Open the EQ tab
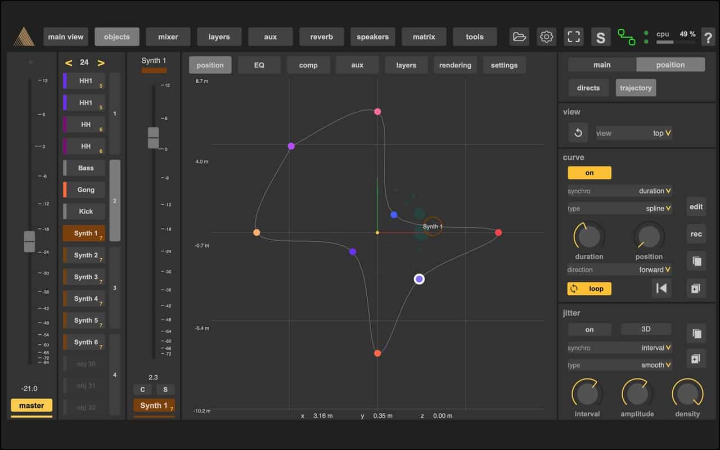 (x=259, y=65)
